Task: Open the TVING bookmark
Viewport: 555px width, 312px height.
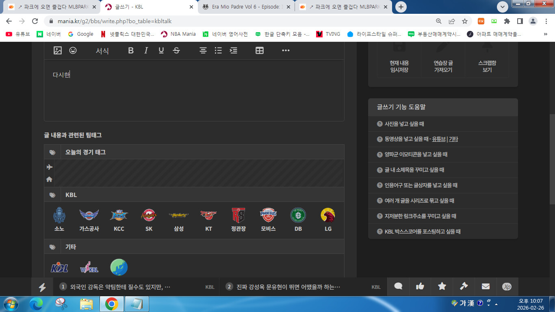Action: pyautogui.click(x=328, y=34)
